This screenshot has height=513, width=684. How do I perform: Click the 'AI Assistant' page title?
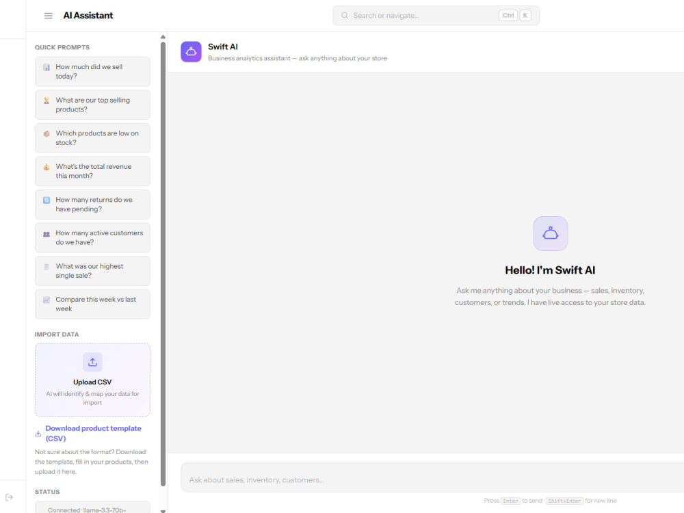point(88,15)
